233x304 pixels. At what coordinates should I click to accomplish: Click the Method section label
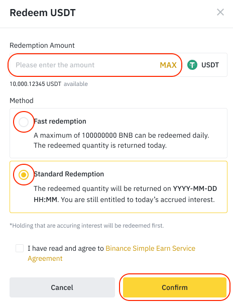[x=22, y=100]
